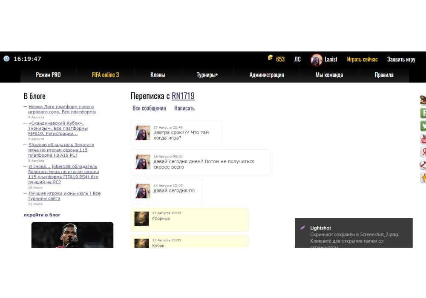The image size is (426, 298).
Task: Click the officer cap icon on right edge
Action: tap(423, 100)
